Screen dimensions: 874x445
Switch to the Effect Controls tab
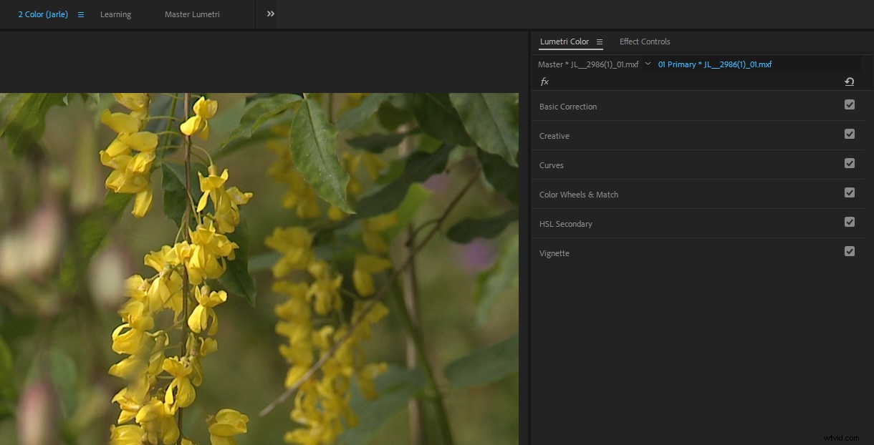[644, 41]
